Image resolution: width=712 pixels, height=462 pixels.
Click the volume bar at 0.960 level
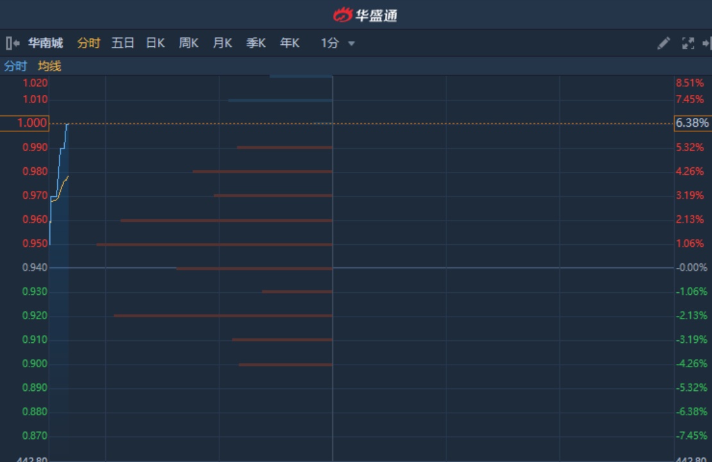226,220
